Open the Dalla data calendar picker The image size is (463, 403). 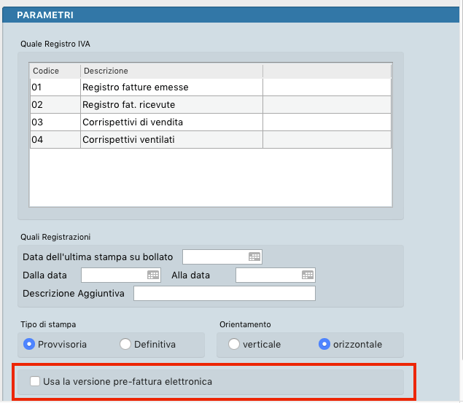[153, 275]
